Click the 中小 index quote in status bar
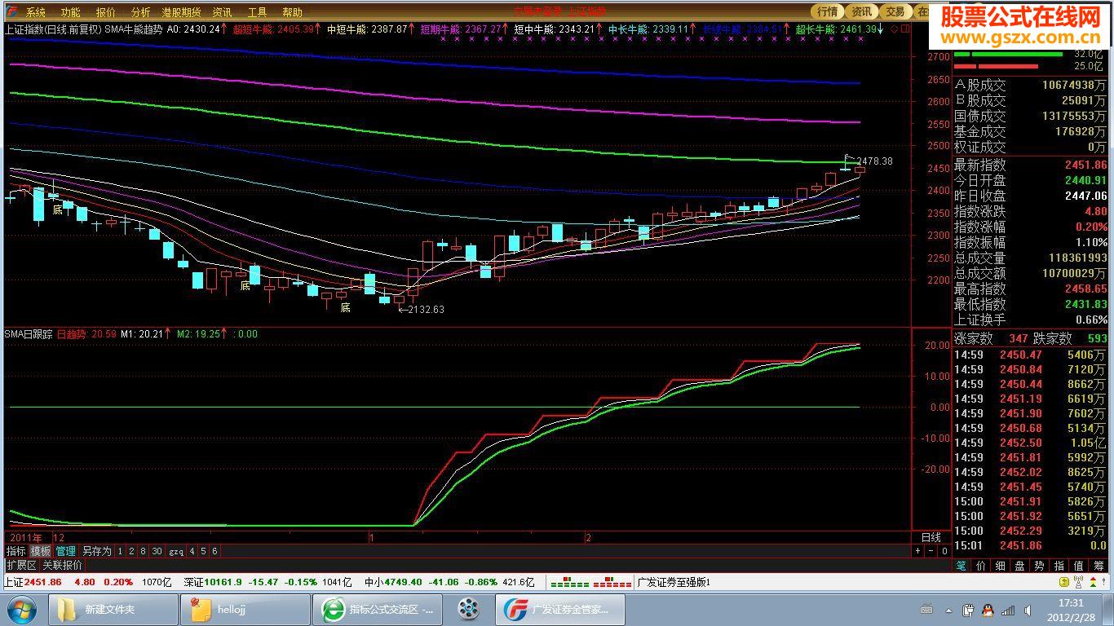 449,582
